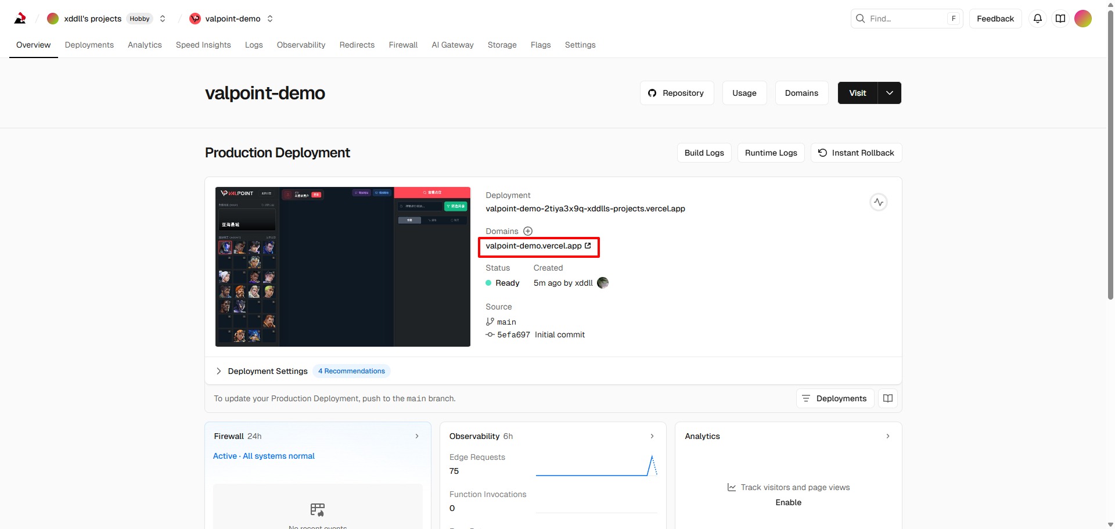Click the deployment preview thumbnail

pyautogui.click(x=343, y=267)
